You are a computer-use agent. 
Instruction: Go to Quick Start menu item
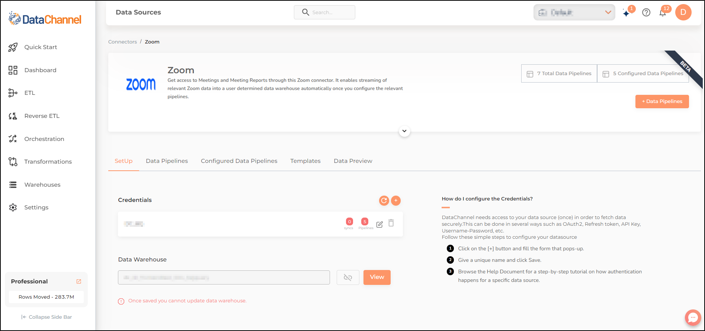click(x=41, y=47)
